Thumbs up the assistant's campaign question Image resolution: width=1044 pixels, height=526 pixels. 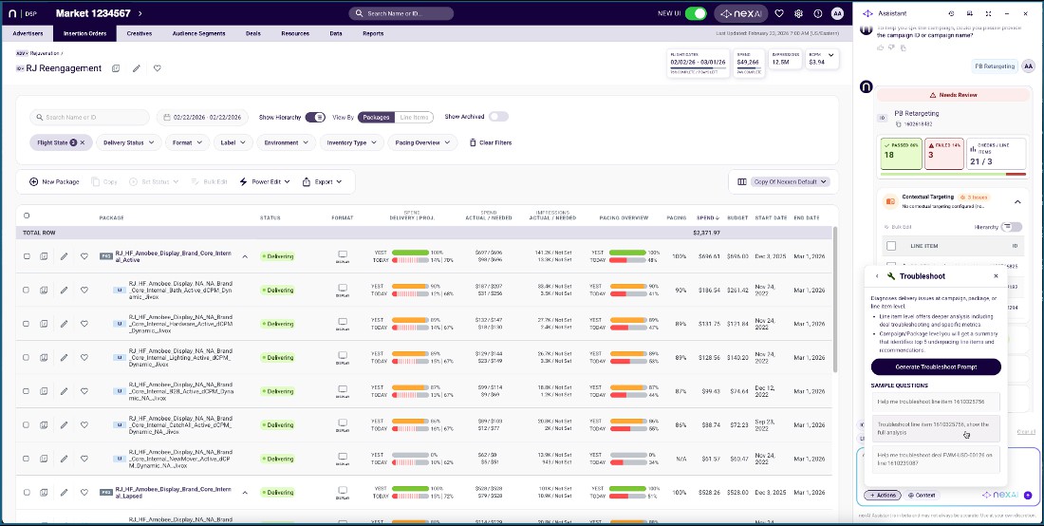pyautogui.click(x=881, y=47)
